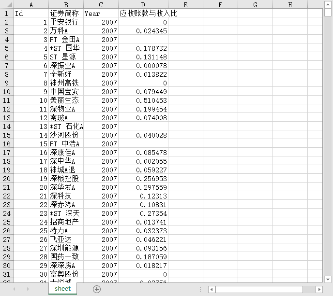This screenshot has height=296, width=333.
Task: Select column D header
Action: click(143, 5)
